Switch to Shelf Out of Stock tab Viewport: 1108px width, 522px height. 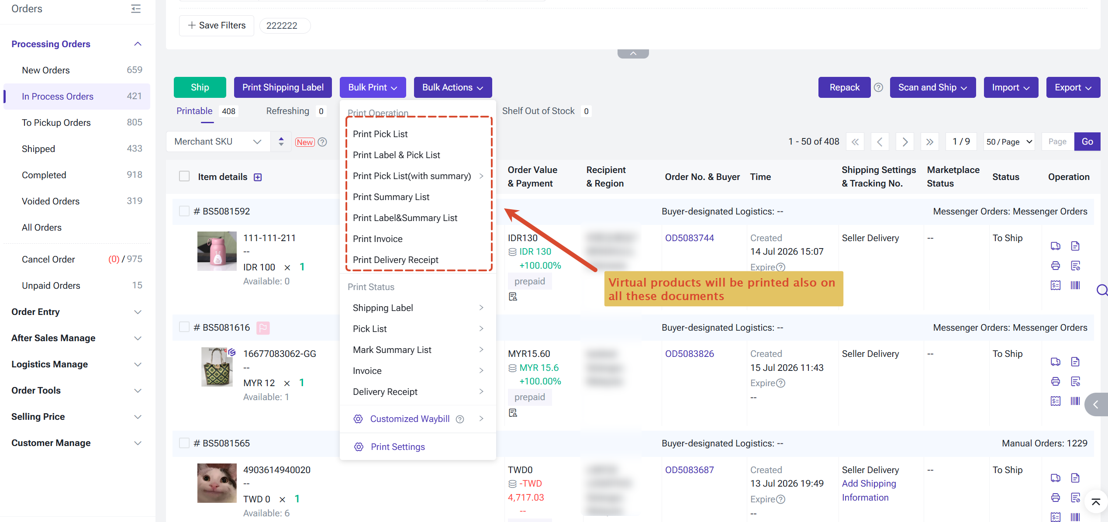click(538, 111)
